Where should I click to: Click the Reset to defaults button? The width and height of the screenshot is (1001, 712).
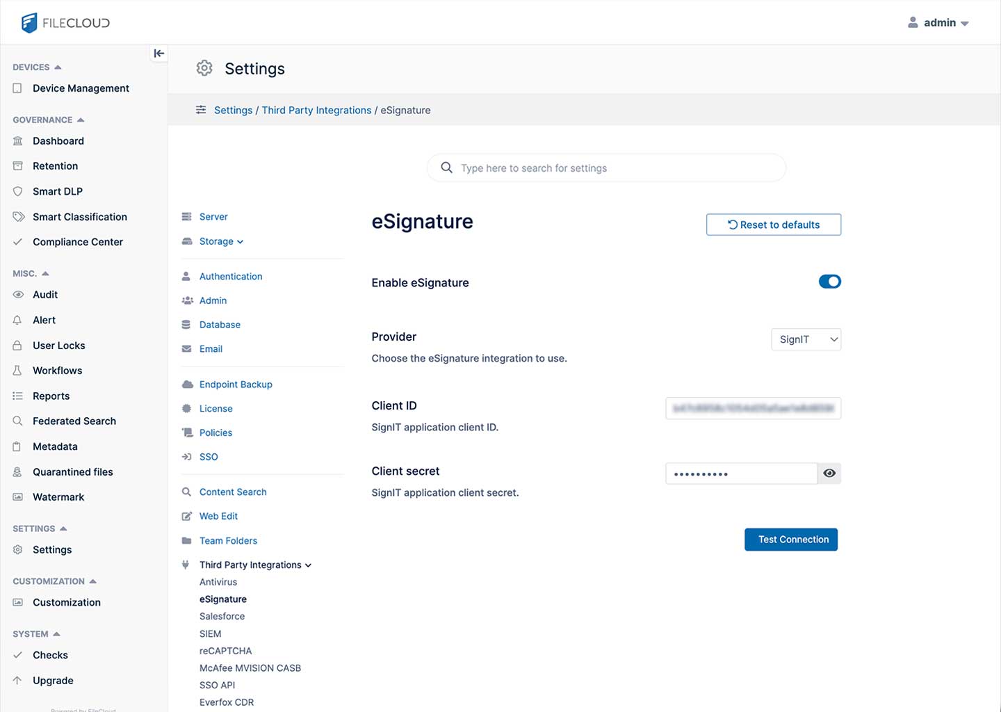click(774, 225)
